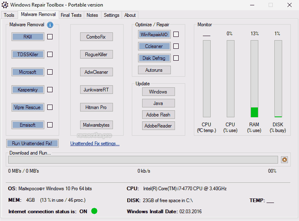Click Run Unattended Fix! button

32,144
